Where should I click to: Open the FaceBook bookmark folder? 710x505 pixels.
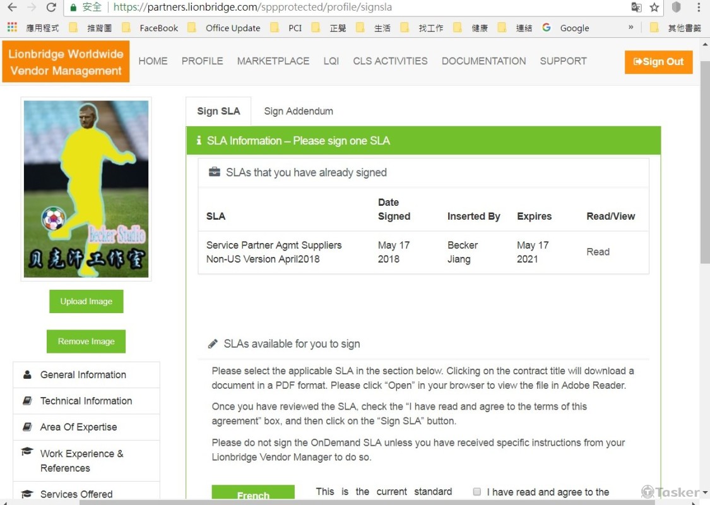coord(151,28)
